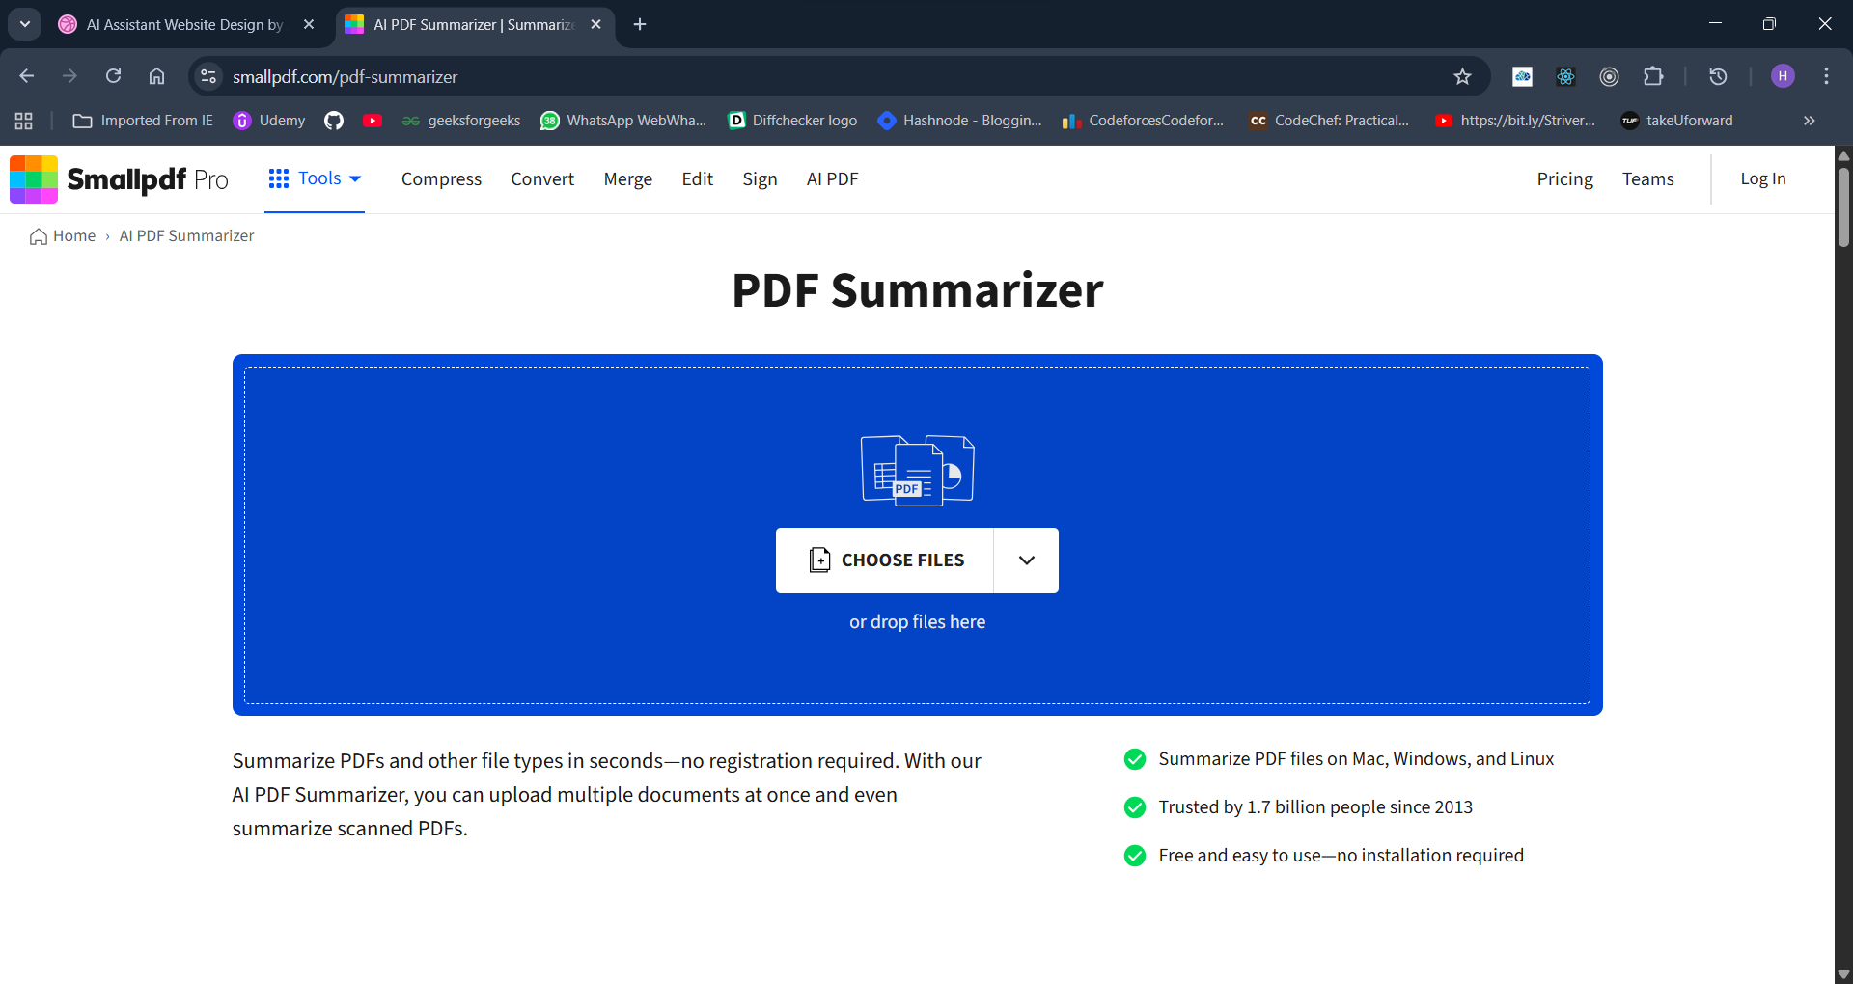Open the Udemy bookmark

tap(269, 121)
